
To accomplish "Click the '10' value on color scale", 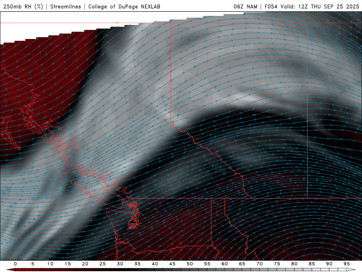I will click(50, 264).
